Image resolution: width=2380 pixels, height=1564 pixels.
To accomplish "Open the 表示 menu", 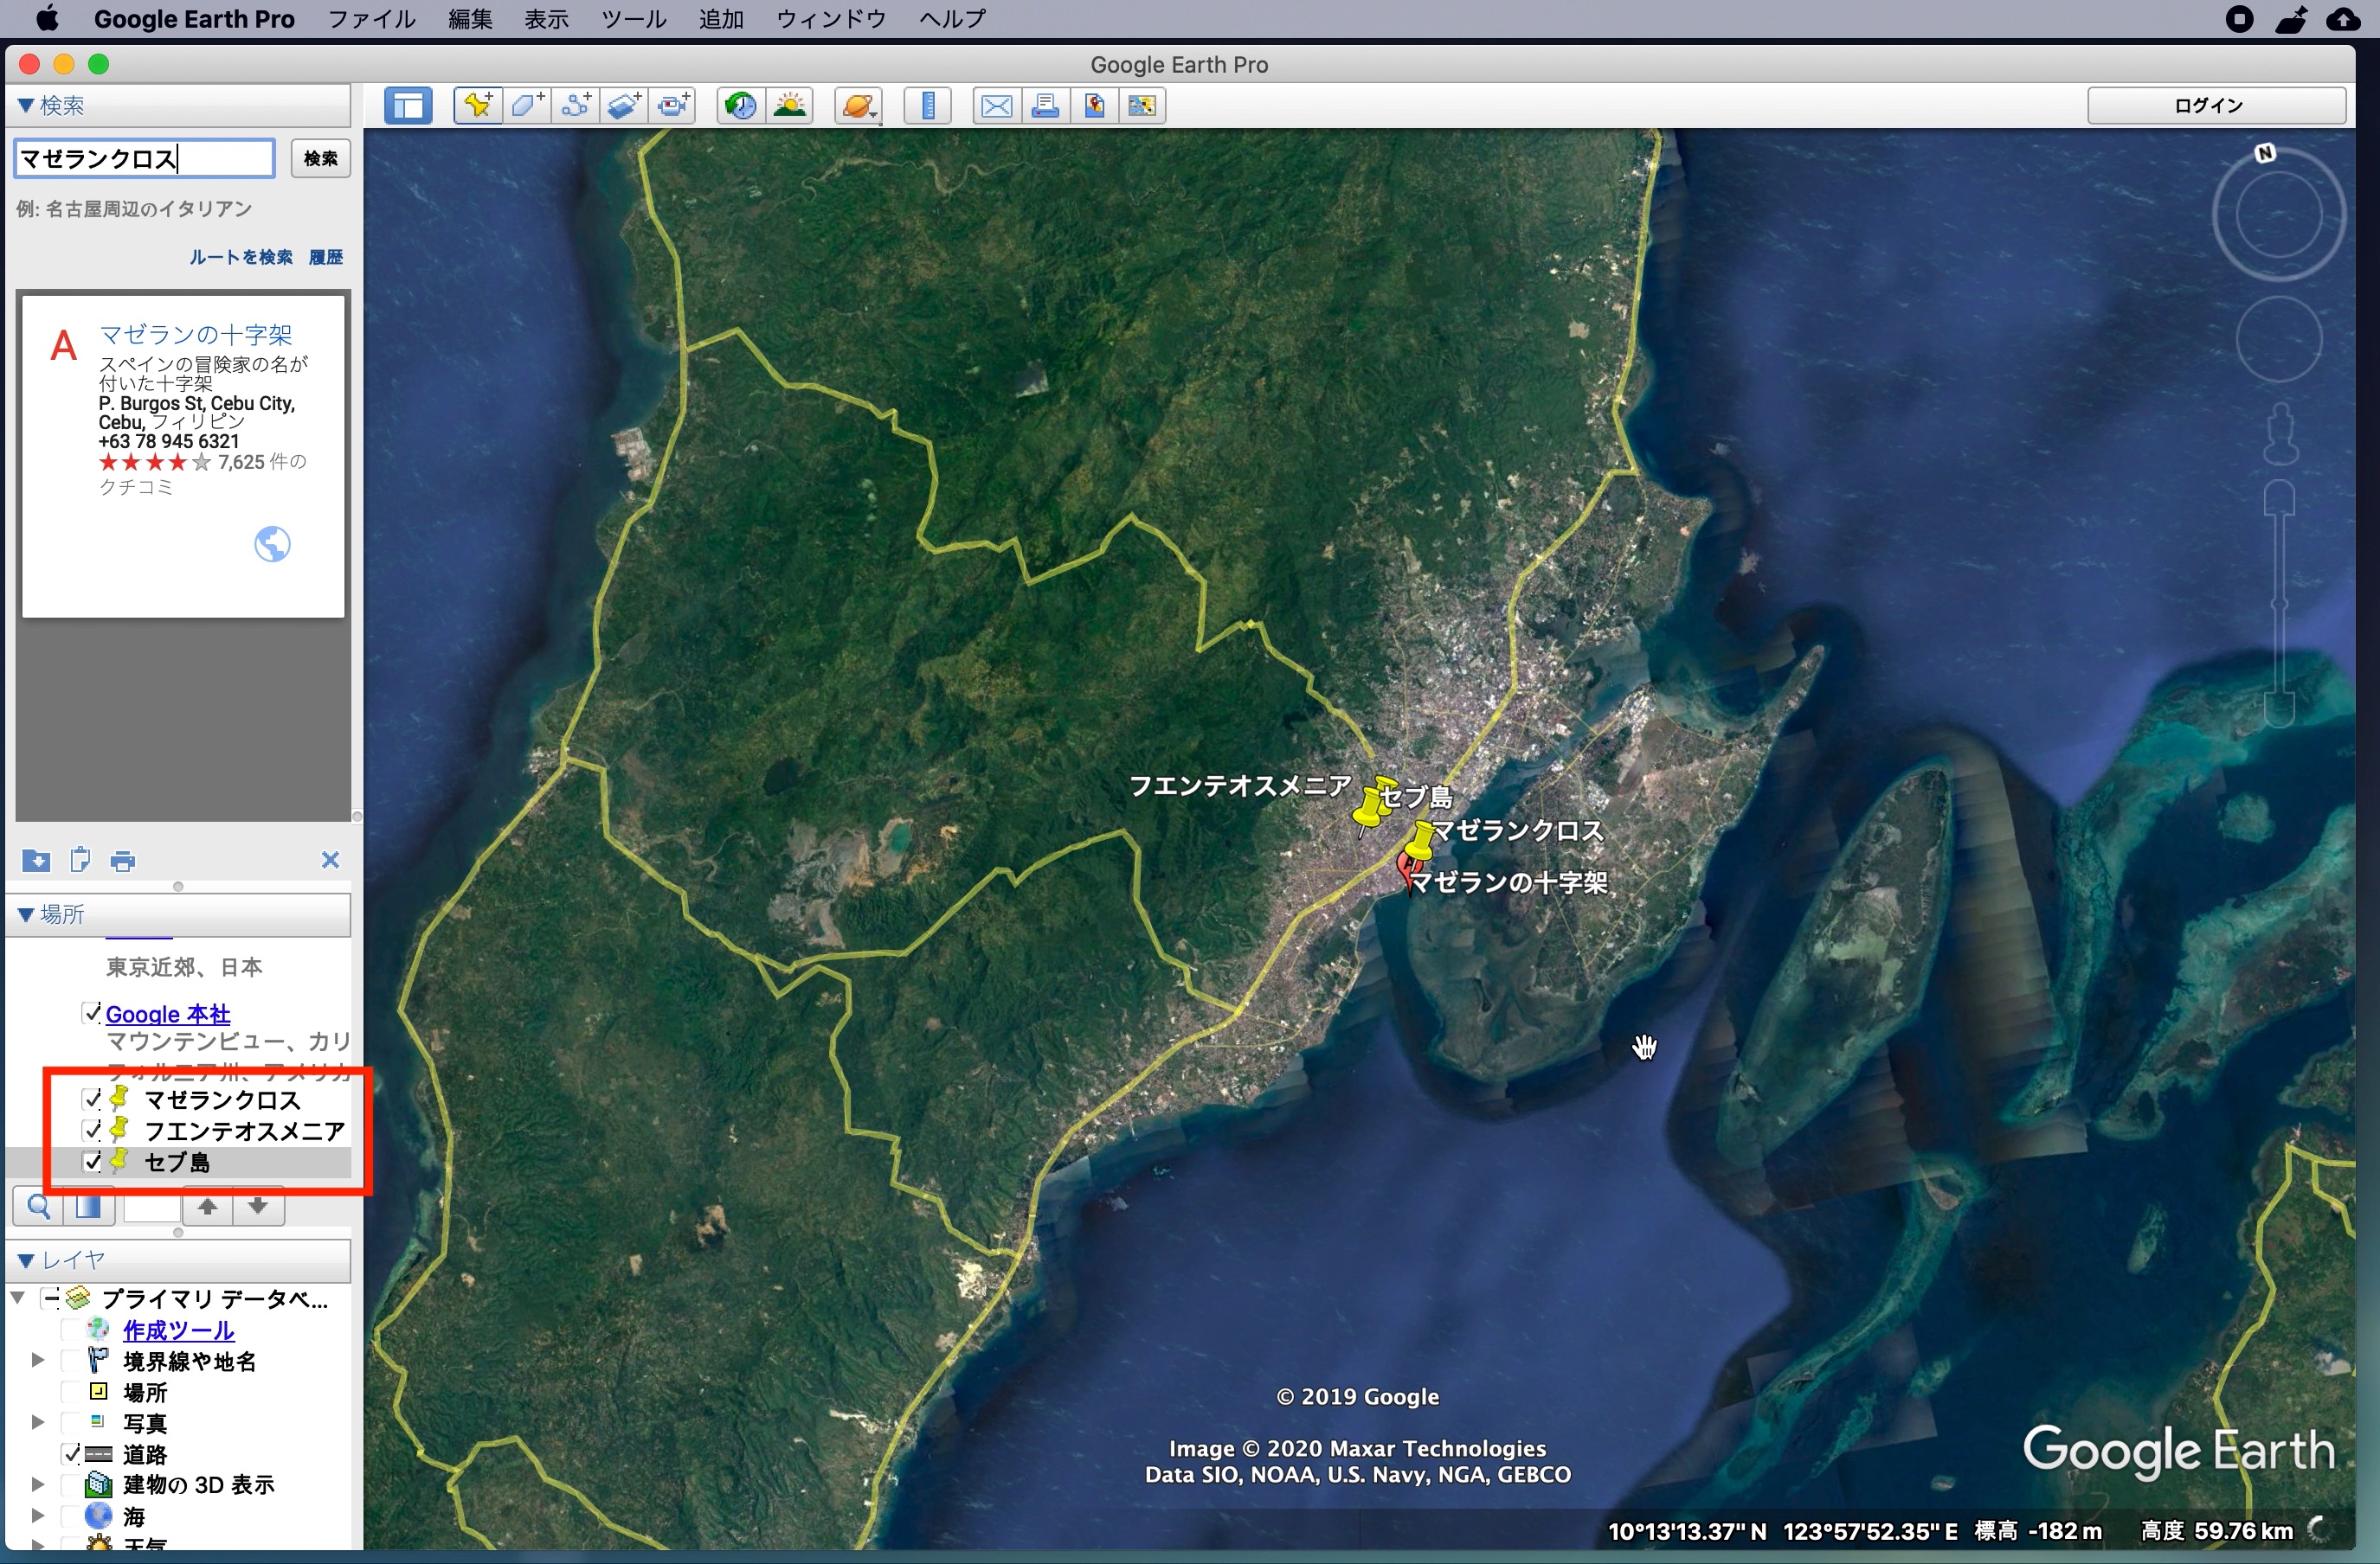I will click(546, 19).
